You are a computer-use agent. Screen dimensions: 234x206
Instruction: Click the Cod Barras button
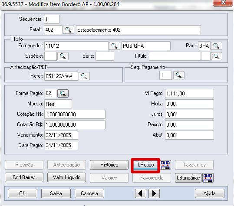[x=24, y=177]
